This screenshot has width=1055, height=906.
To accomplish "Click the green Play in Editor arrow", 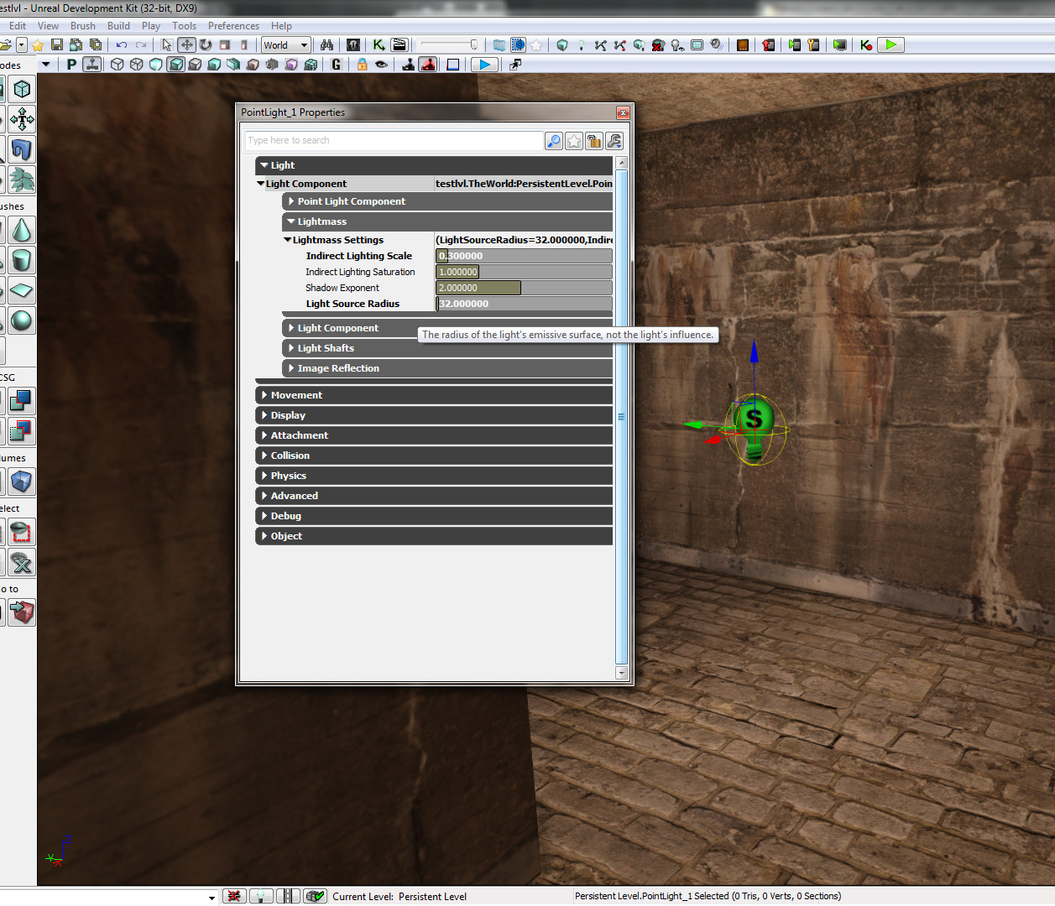I will coord(890,45).
